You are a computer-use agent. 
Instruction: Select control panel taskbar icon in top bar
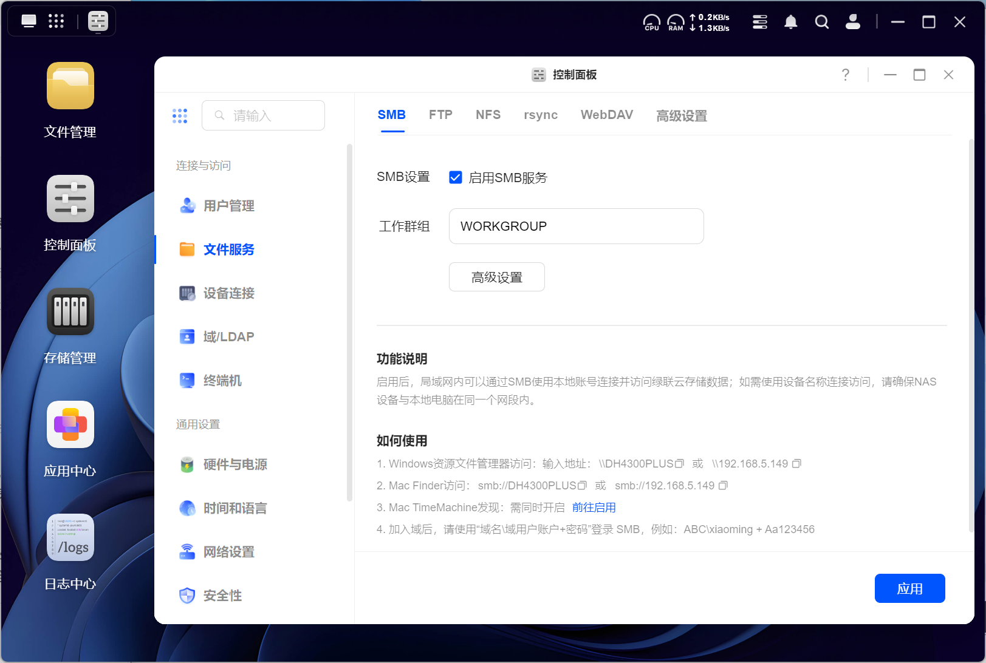pos(98,21)
